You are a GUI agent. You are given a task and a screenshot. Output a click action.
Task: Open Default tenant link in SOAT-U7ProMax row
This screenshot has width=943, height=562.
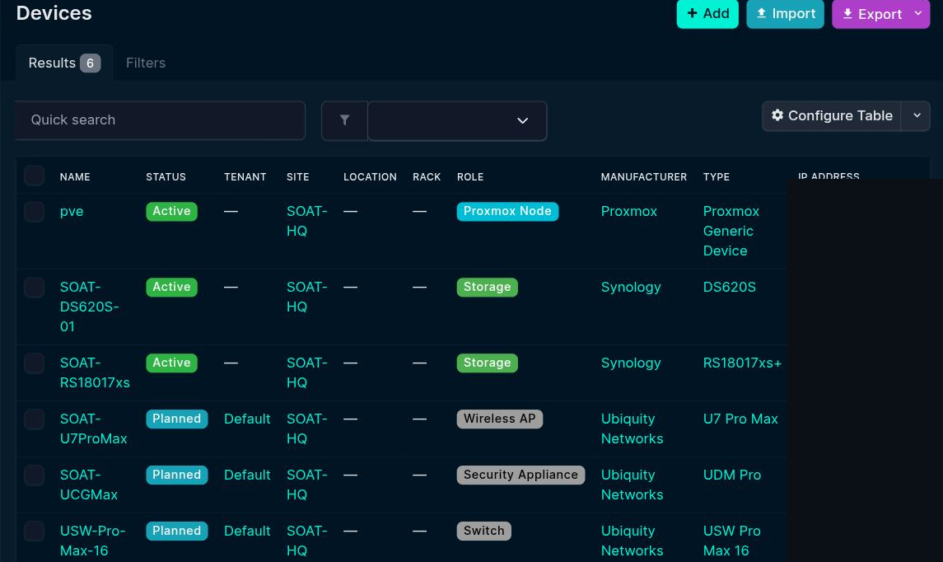[x=247, y=419]
